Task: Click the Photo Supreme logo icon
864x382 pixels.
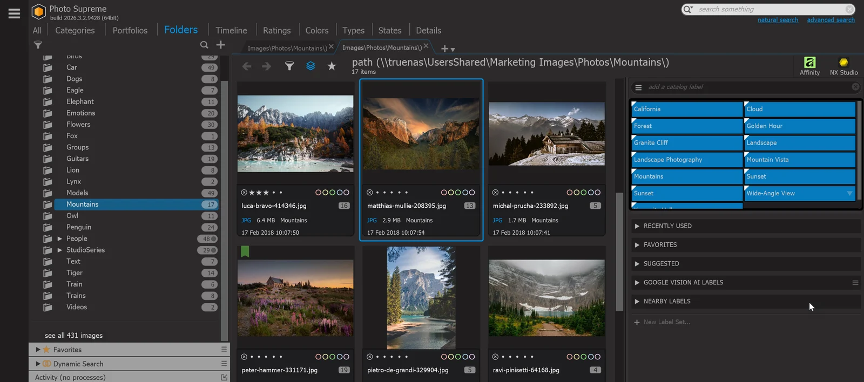Action: [x=38, y=11]
